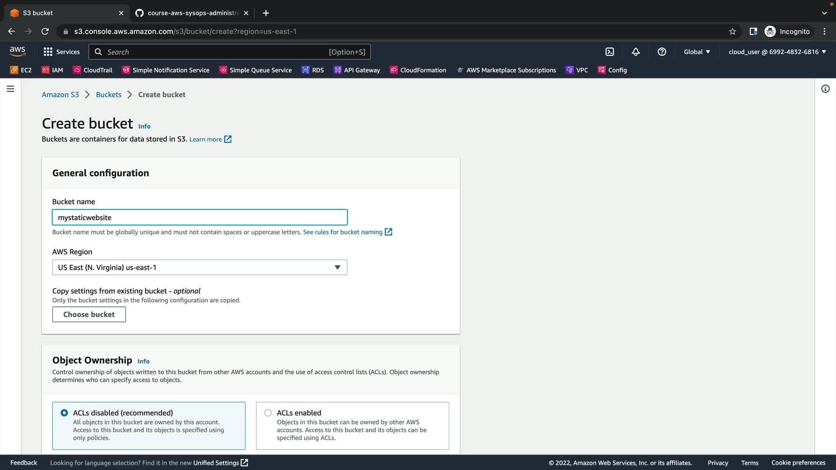Select the ACLs disabled (recommended) option

64,413
